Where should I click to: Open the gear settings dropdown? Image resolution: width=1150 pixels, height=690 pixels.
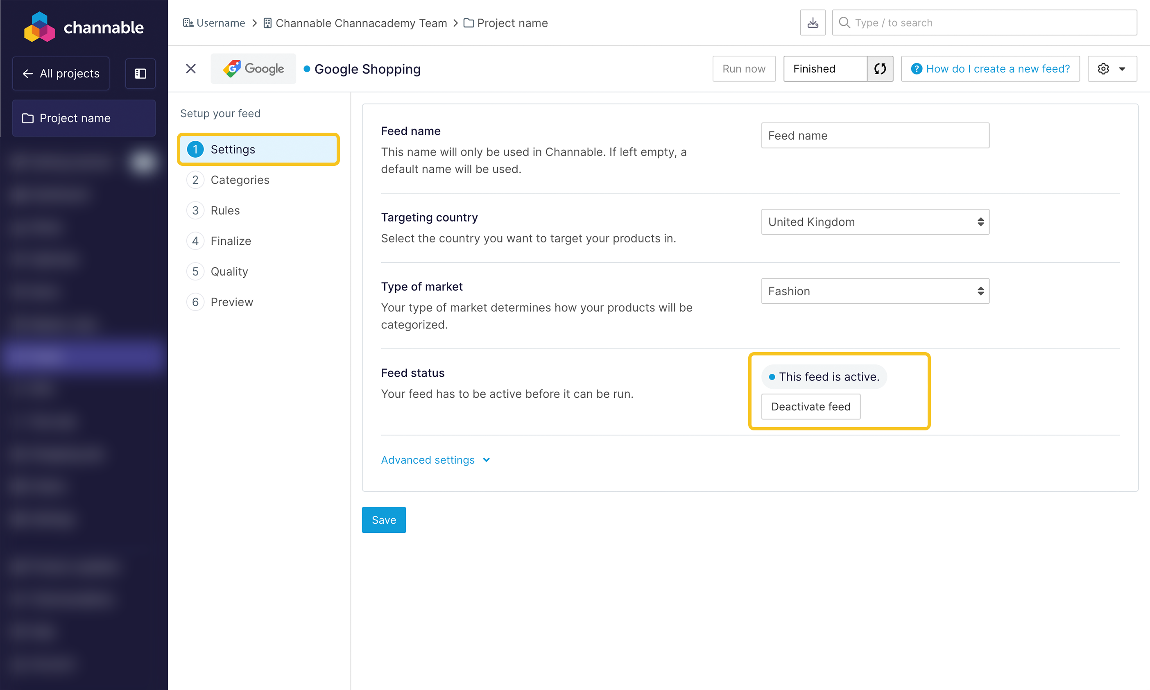click(1112, 69)
